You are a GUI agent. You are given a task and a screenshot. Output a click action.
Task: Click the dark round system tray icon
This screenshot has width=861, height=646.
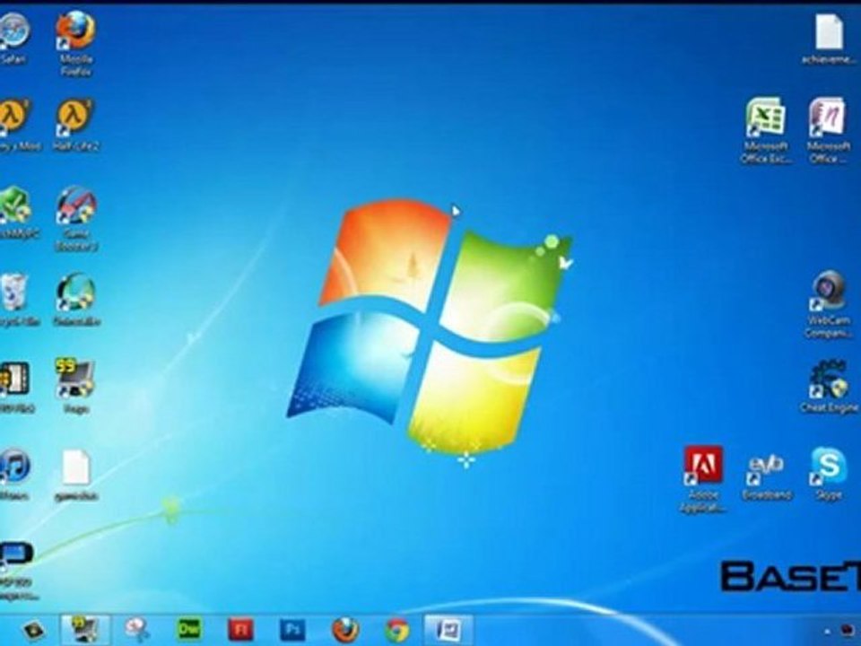pos(847,630)
